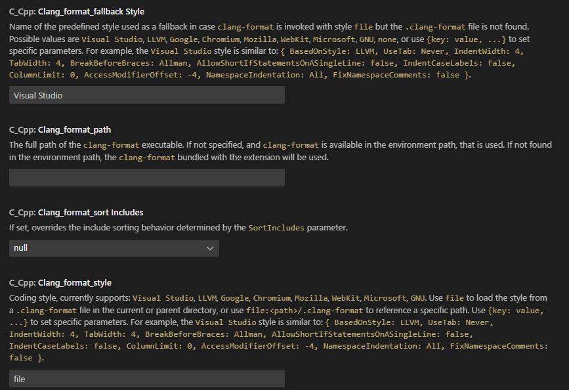Open the null dropdown under Clang_format_sort Includes
Screen dimensions: 569x390
coord(114,248)
